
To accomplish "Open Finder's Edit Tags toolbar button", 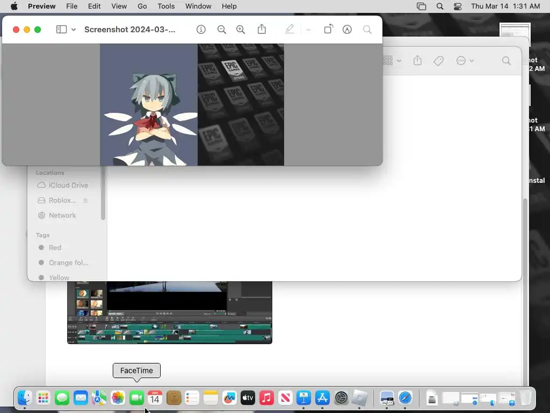I will click(x=438, y=61).
